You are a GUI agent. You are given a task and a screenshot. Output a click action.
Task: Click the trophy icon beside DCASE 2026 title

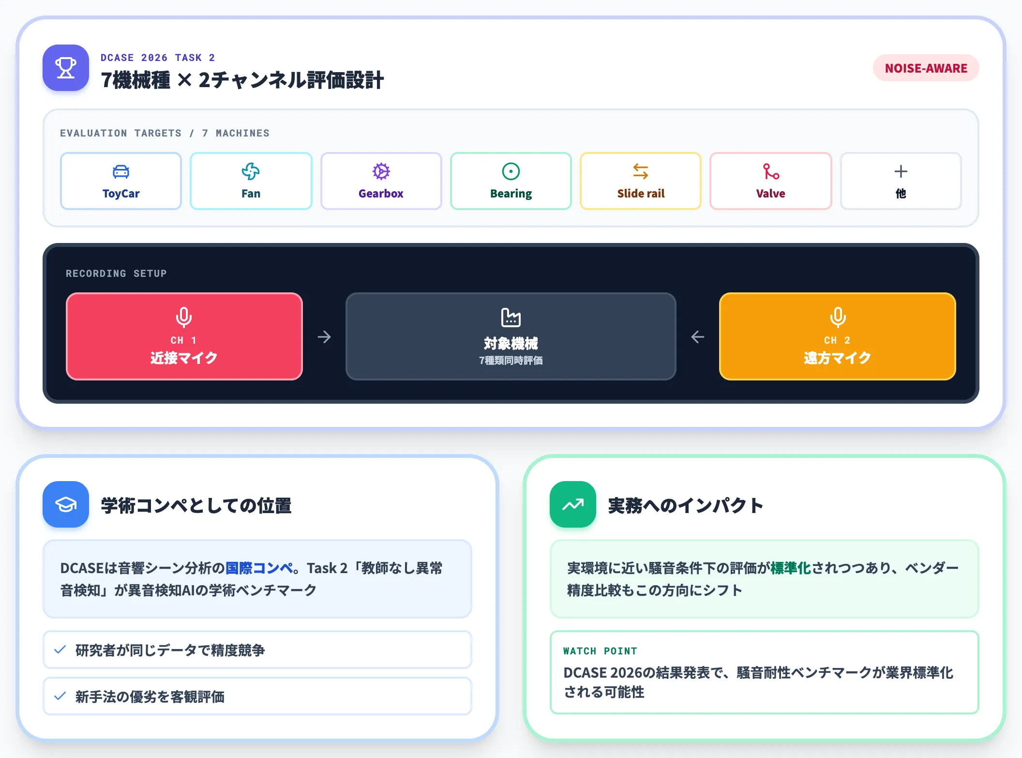66,68
